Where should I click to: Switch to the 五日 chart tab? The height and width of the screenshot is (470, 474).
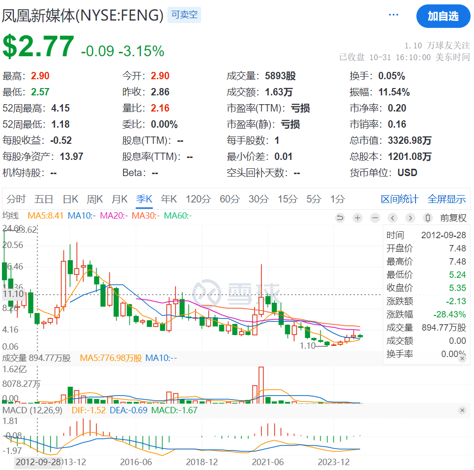pos(44,199)
